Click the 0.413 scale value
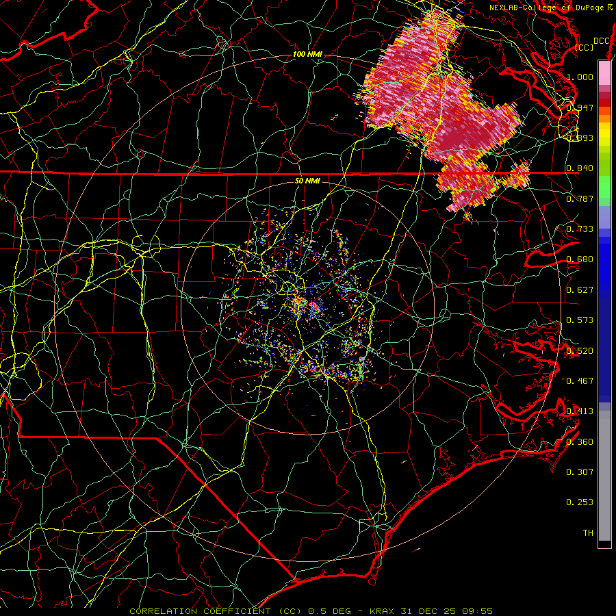The width and height of the screenshot is (616, 616). point(580,411)
